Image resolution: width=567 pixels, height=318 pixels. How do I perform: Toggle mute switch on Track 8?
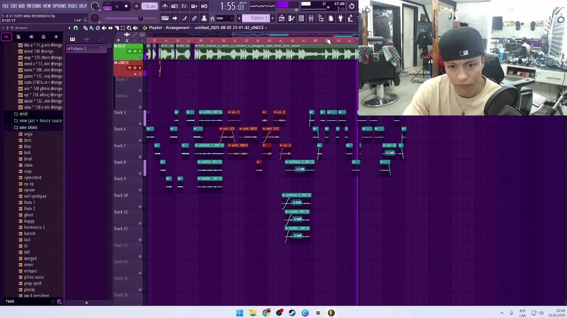click(x=140, y=174)
